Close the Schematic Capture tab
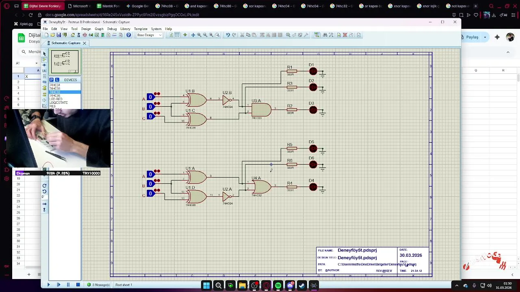 click(84, 43)
